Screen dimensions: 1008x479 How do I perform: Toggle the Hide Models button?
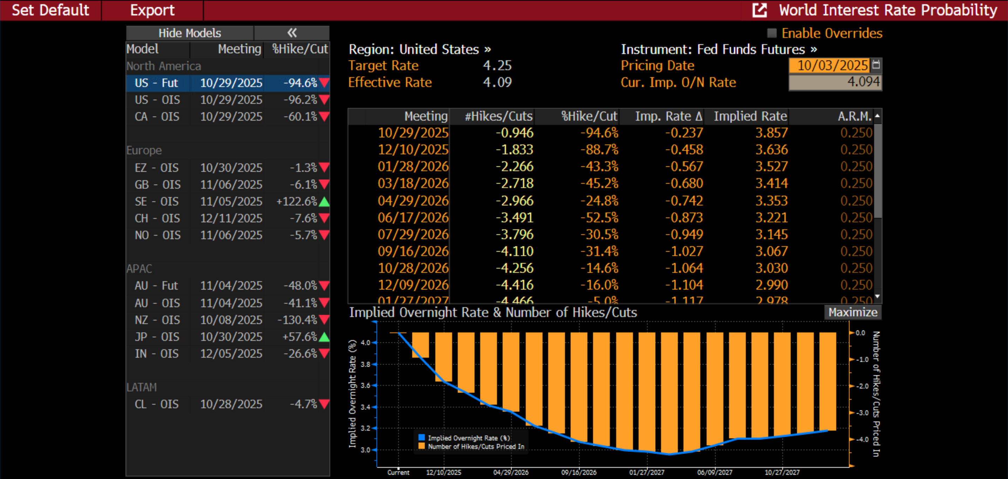pos(190,33)
